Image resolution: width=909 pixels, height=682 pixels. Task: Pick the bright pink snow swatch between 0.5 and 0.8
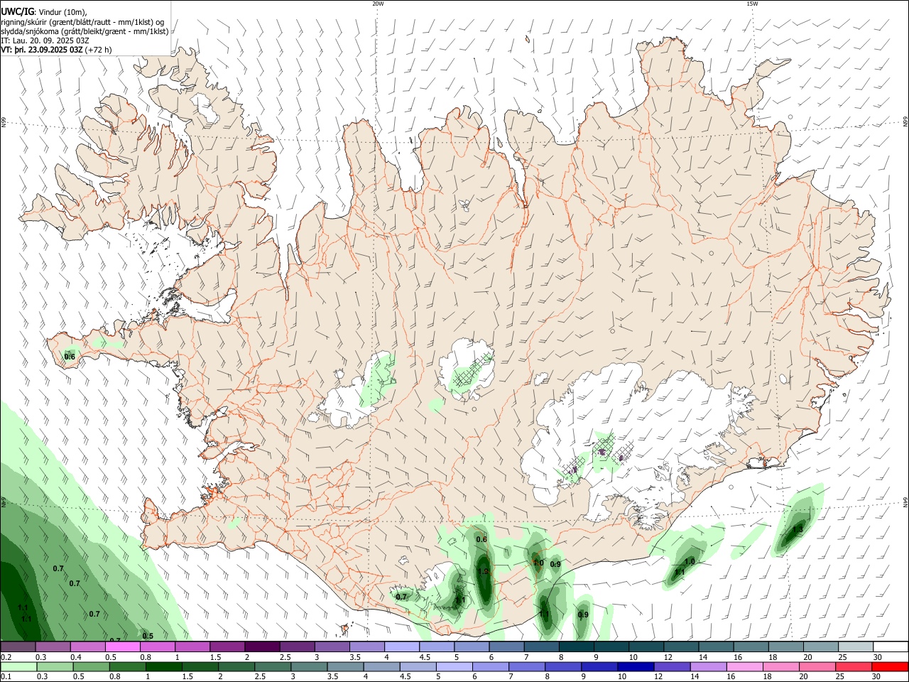(x=122, y=647)
